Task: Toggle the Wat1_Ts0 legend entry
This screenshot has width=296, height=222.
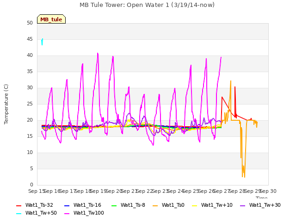Action: (x=168, y=205)
